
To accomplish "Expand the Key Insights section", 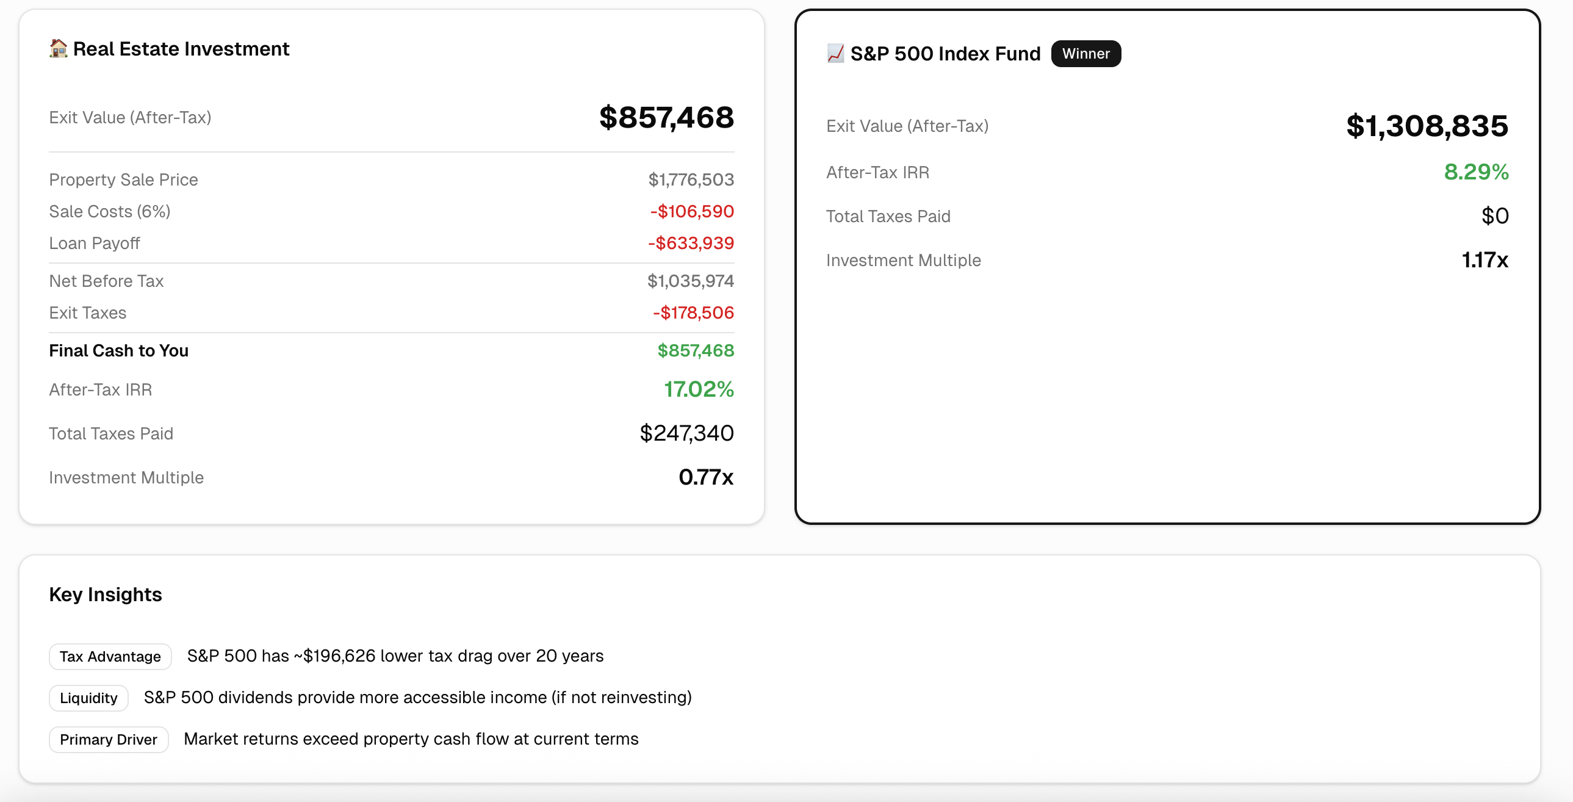I will 105,594.
